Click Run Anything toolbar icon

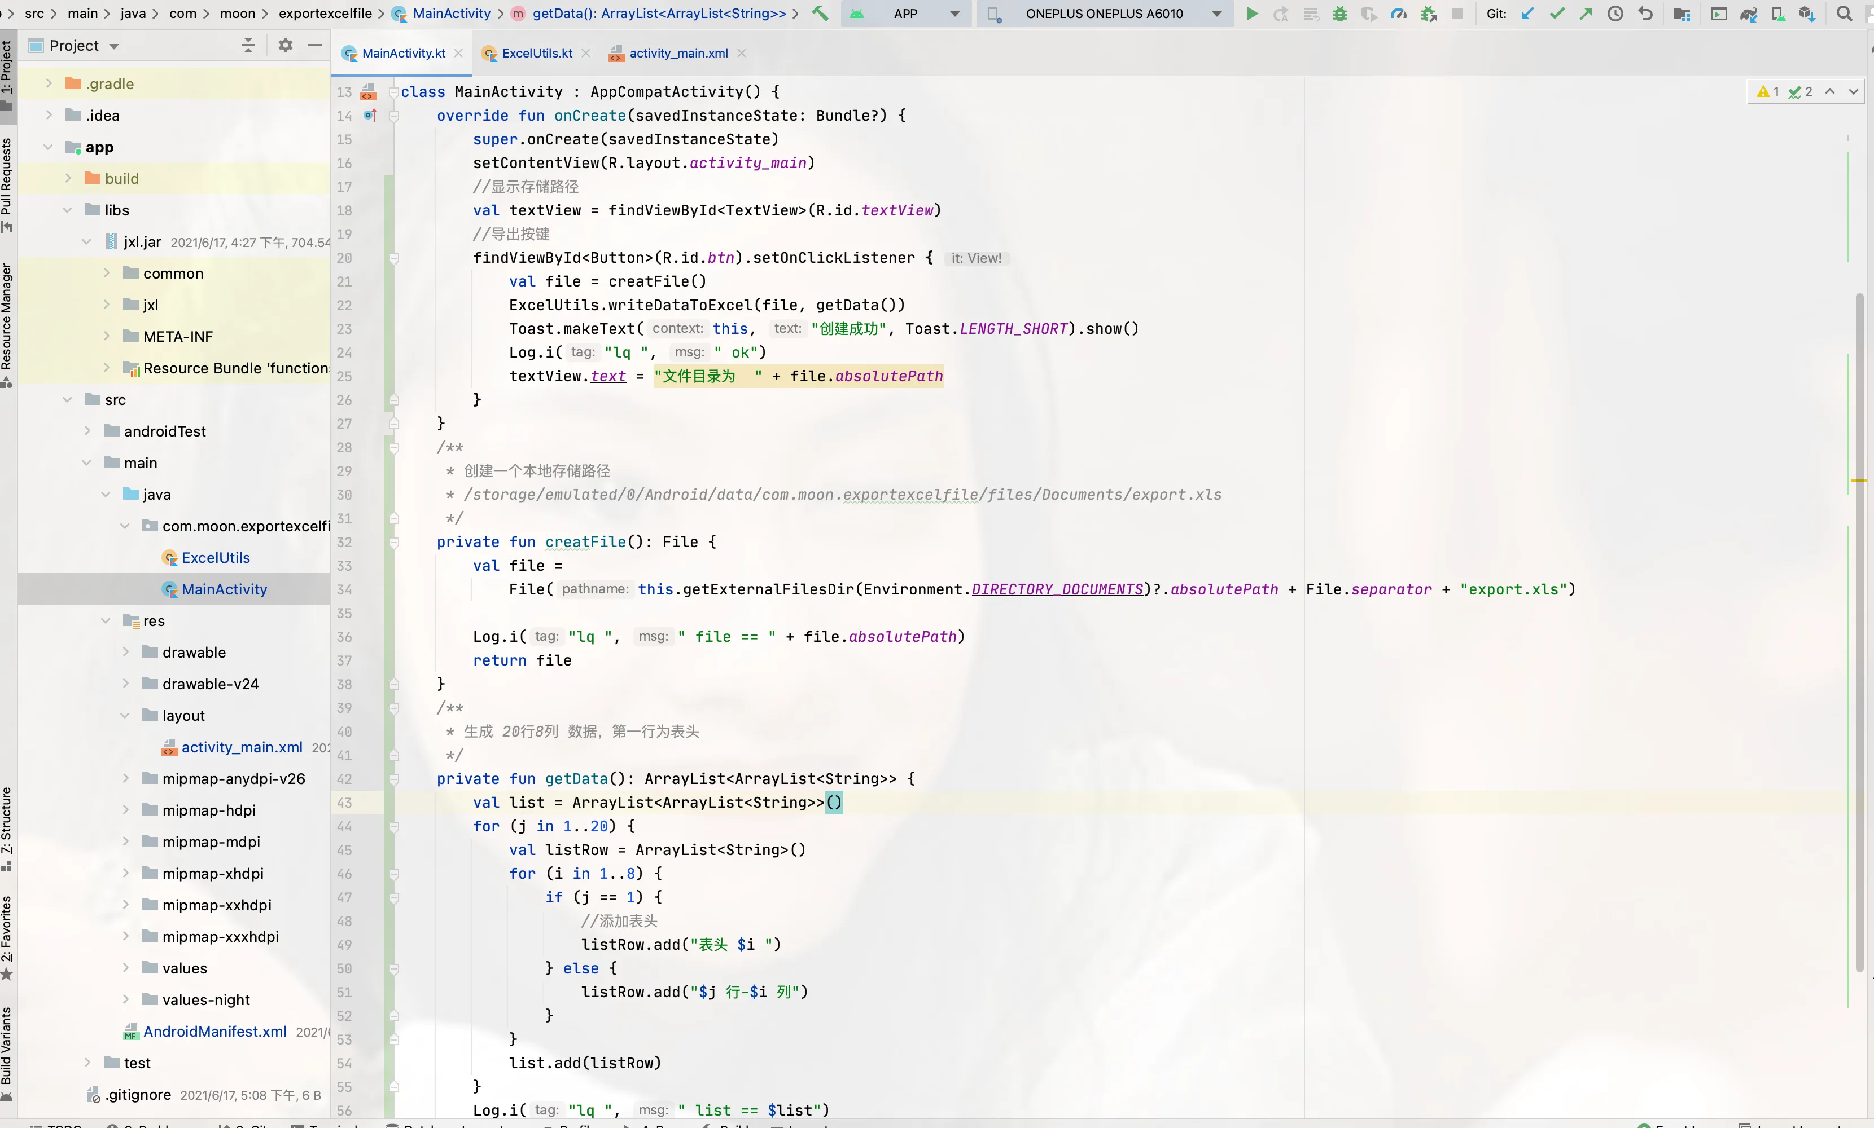tap(1719, 14)
